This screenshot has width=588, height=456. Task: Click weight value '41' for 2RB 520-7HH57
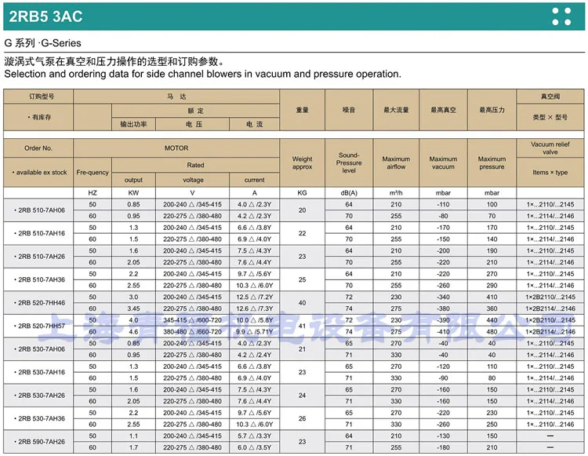(x=303, y=326)
